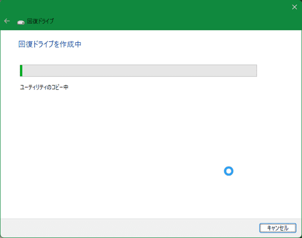Image resolution: width=302 pixels, height=238 pixels.
Task: Click the green filled part of progress bar
Action: pos(21,71)
